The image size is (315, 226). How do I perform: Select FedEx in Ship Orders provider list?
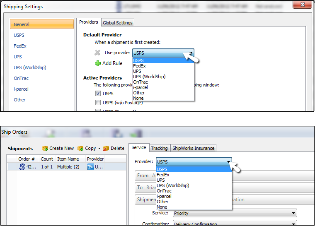[194, 175]
